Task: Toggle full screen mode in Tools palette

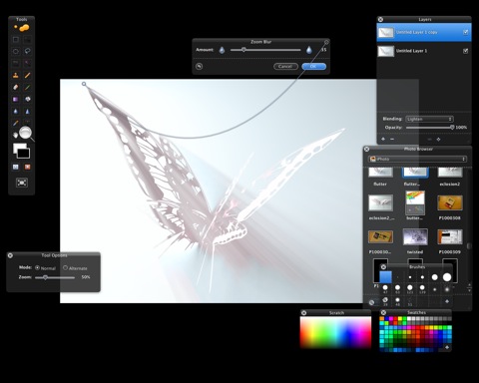Action: [22, 183]
